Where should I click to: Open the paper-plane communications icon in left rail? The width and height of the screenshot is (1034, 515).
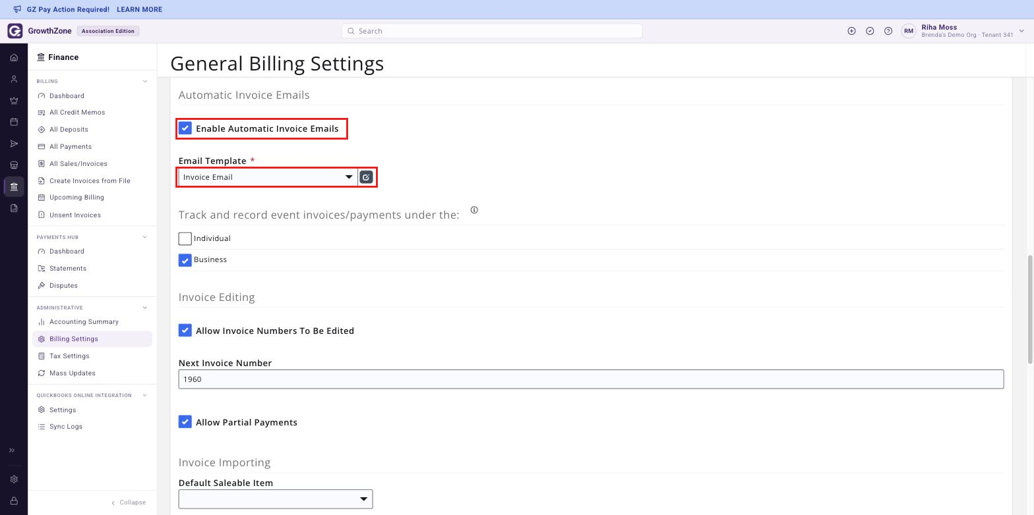pyautogui.click(x=14, y=144)
